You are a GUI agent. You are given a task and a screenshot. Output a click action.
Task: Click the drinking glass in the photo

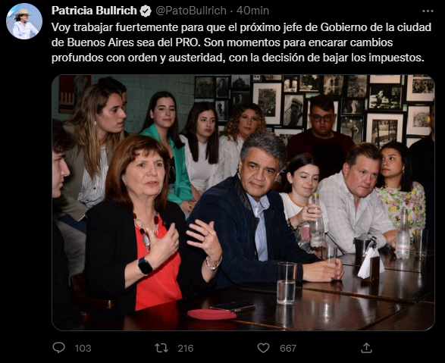(x=287, y=283)
